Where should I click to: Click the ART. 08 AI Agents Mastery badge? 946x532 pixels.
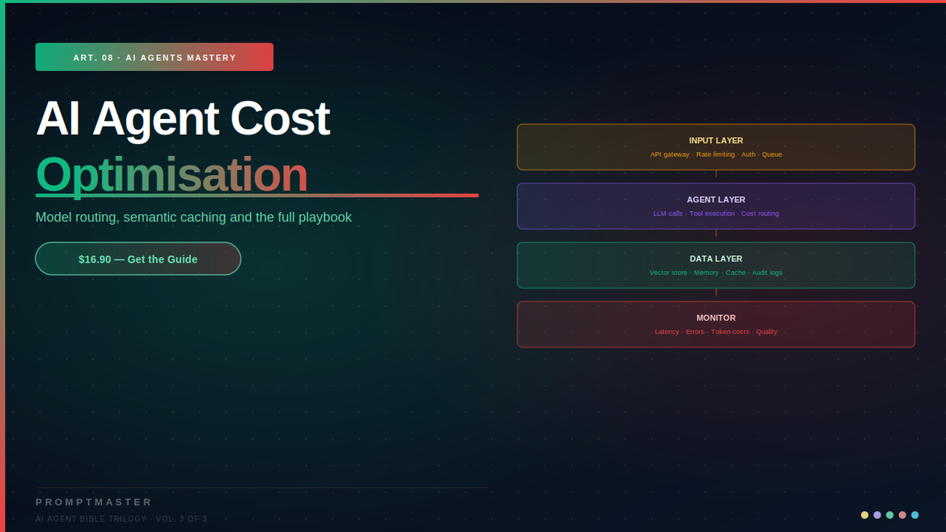[155, 57]
